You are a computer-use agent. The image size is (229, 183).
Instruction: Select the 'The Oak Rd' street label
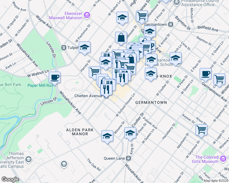click(94, 165)
